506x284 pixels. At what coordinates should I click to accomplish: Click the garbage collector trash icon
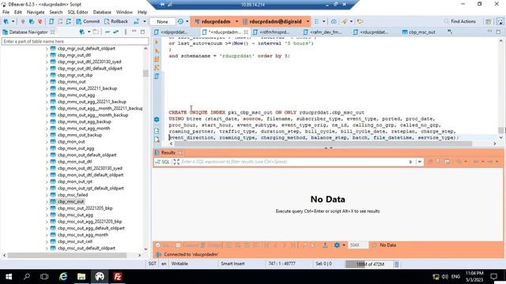pyautogui.click(x=397, y=264)
